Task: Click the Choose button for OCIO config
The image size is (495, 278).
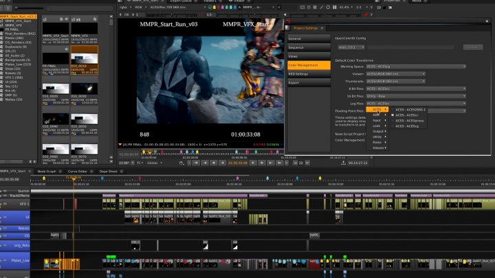Action: [472, 47]
